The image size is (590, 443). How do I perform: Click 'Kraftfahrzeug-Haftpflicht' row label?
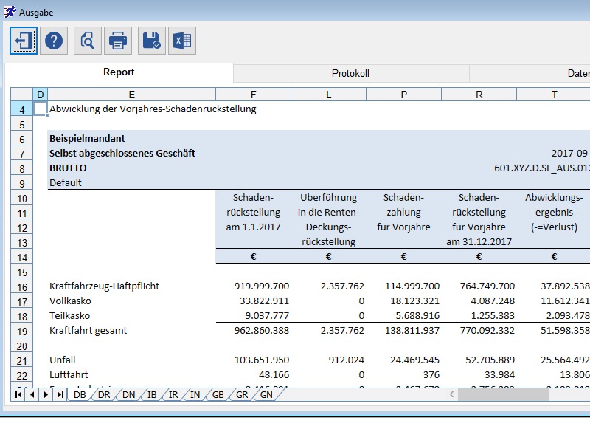[104, 286]
